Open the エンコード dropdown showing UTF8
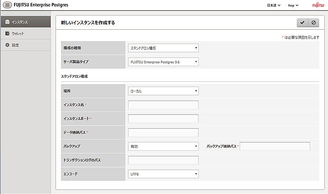The width and height of the screenshot is (328, 194). [x=163, y=174]
